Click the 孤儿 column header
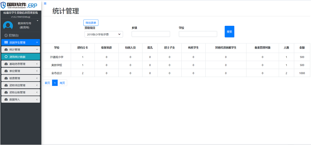Image resolution: width=311 pixels, height=145 pixels. pyautogui.click(x=150, y=48)
